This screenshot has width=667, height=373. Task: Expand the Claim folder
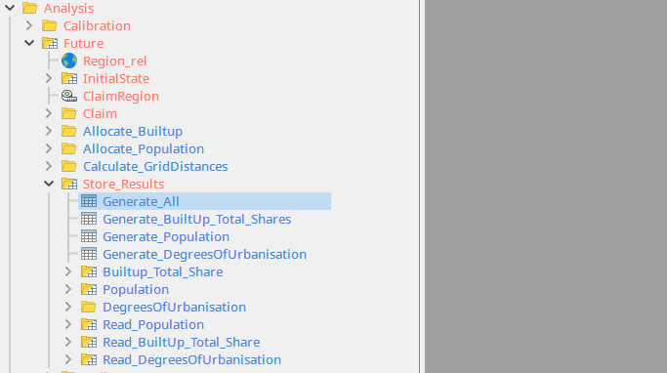coord(49,113)
